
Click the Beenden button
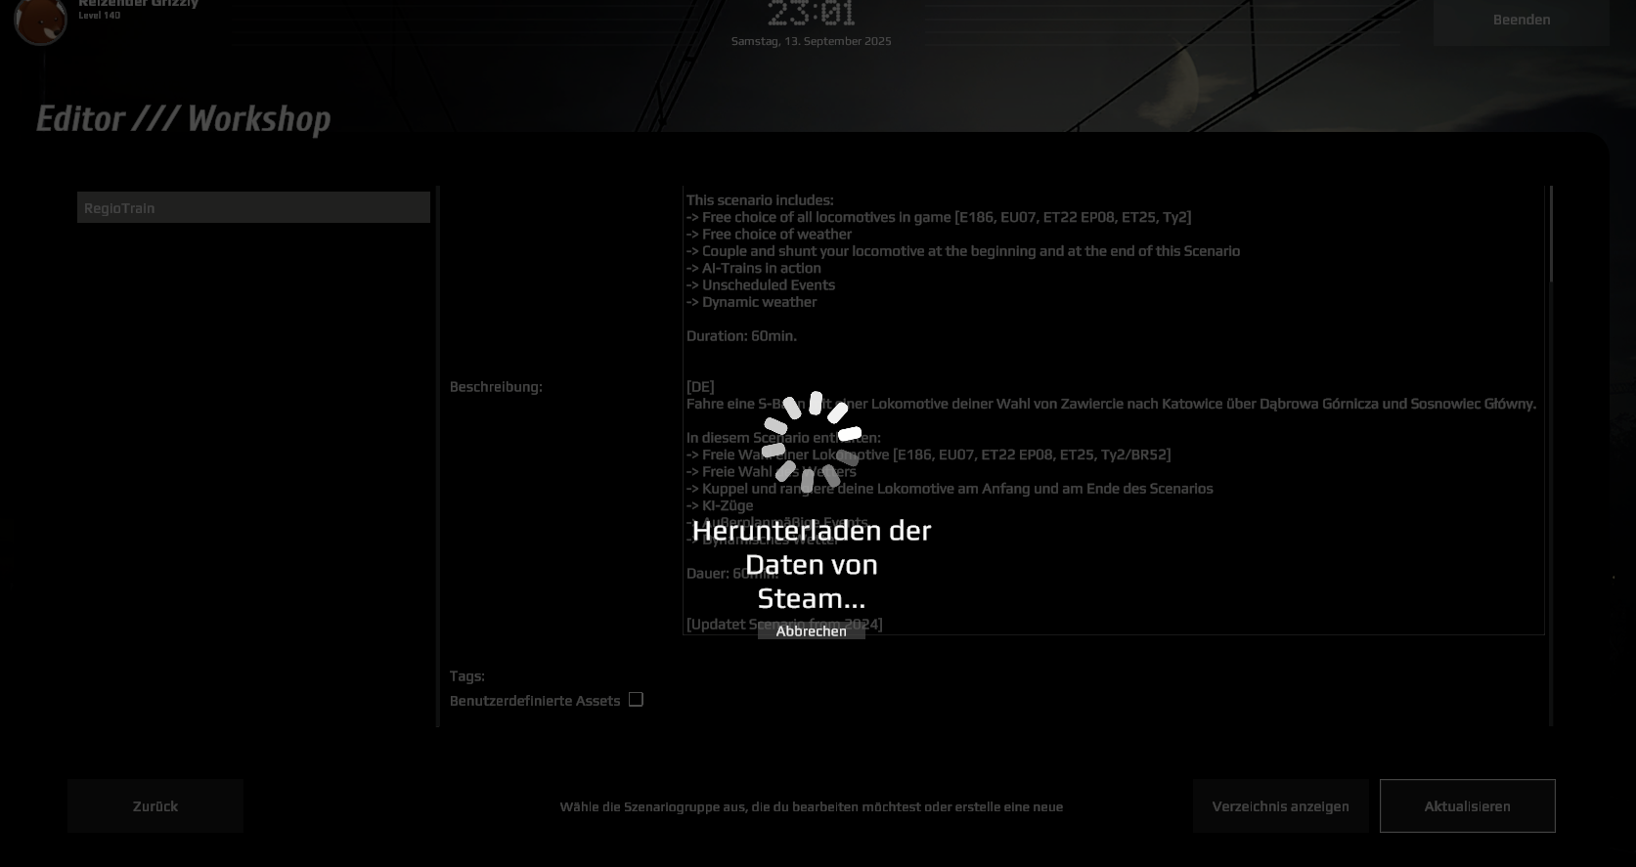[1522, 21]
